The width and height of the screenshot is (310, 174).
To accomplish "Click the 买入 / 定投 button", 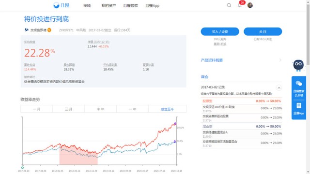I will [220, 31].
